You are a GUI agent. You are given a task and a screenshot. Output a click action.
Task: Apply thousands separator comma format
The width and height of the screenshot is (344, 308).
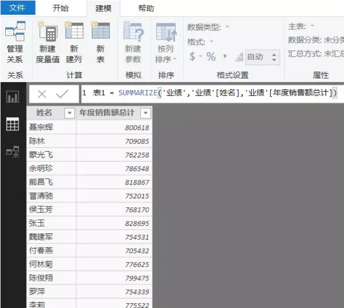(x=225, y=57)
